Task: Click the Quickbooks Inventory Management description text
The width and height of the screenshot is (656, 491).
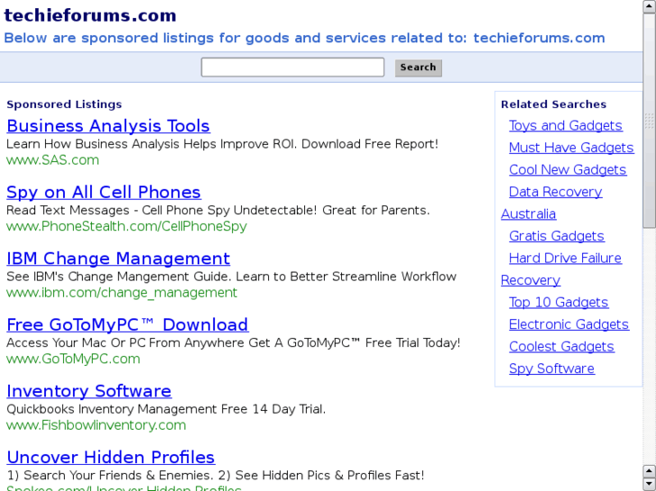Action: [x=166, y=409]
